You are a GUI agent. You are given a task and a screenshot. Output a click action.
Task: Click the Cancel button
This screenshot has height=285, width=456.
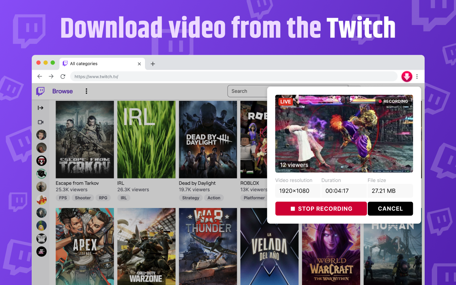point(390,209)
